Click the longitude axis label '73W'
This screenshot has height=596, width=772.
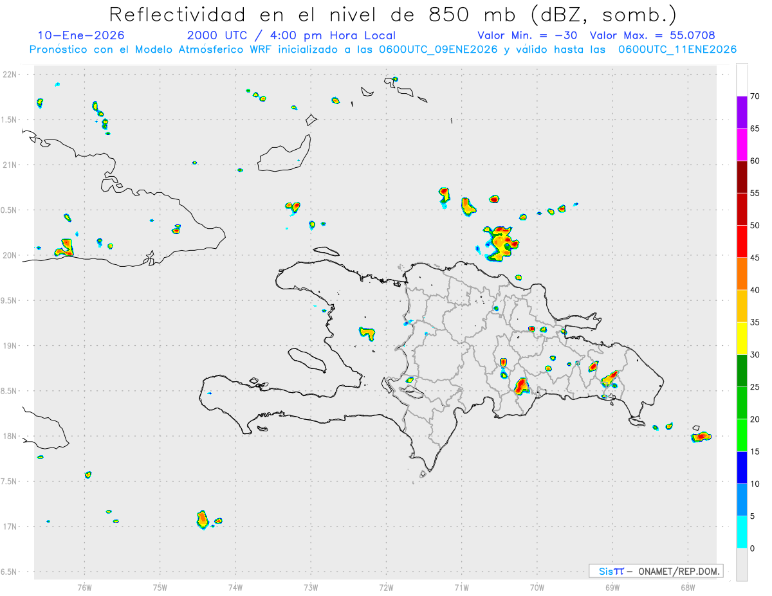311,587
